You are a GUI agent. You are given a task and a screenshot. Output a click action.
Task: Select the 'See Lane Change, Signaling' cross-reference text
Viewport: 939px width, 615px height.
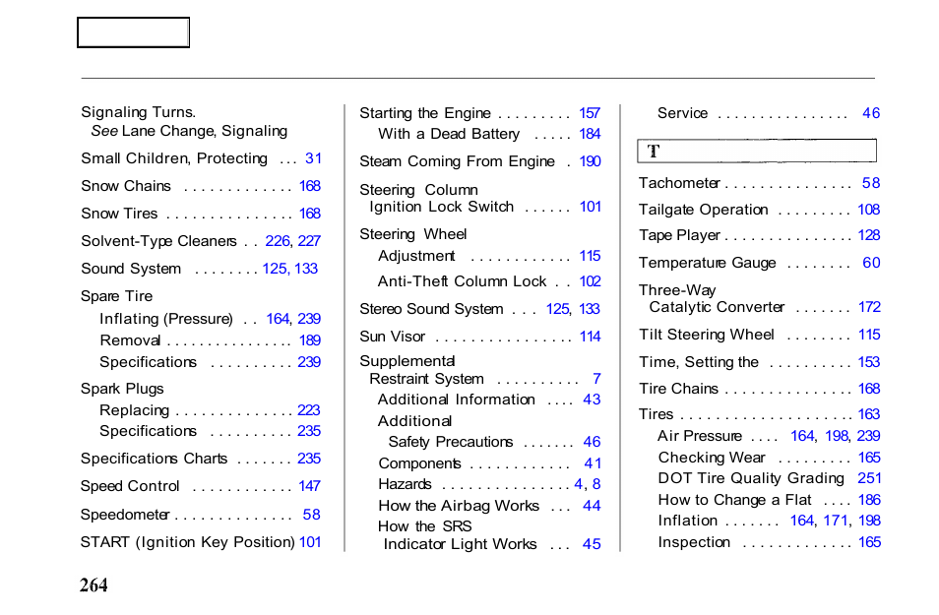(189, 131)
